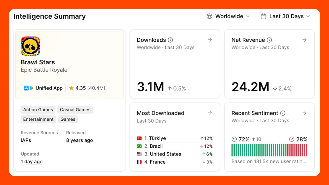Click the 'Epic Battle Royale' subtitle

coord(44,70)
